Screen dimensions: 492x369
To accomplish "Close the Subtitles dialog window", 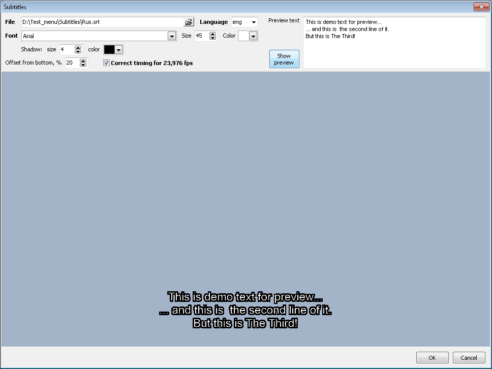I will [481, 7].
